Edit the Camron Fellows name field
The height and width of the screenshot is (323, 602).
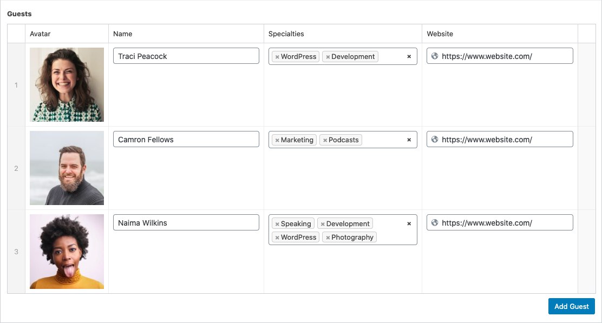click(x=186, y=140)
